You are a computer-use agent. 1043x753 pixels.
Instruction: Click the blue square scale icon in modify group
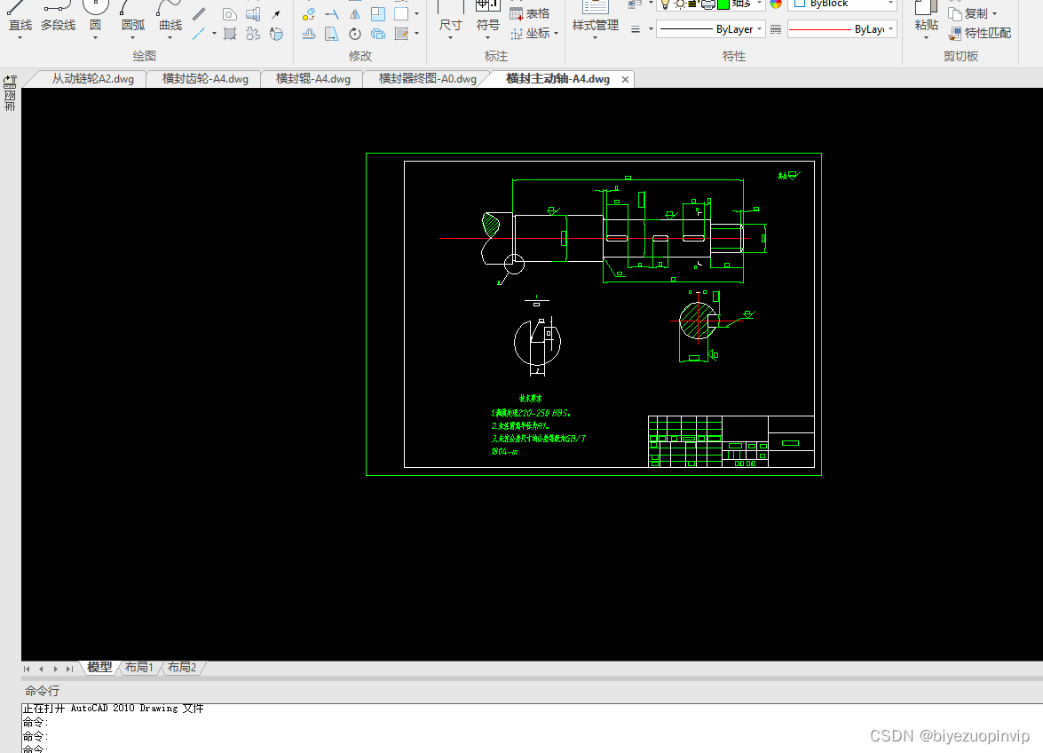click(x=378, y=14)
